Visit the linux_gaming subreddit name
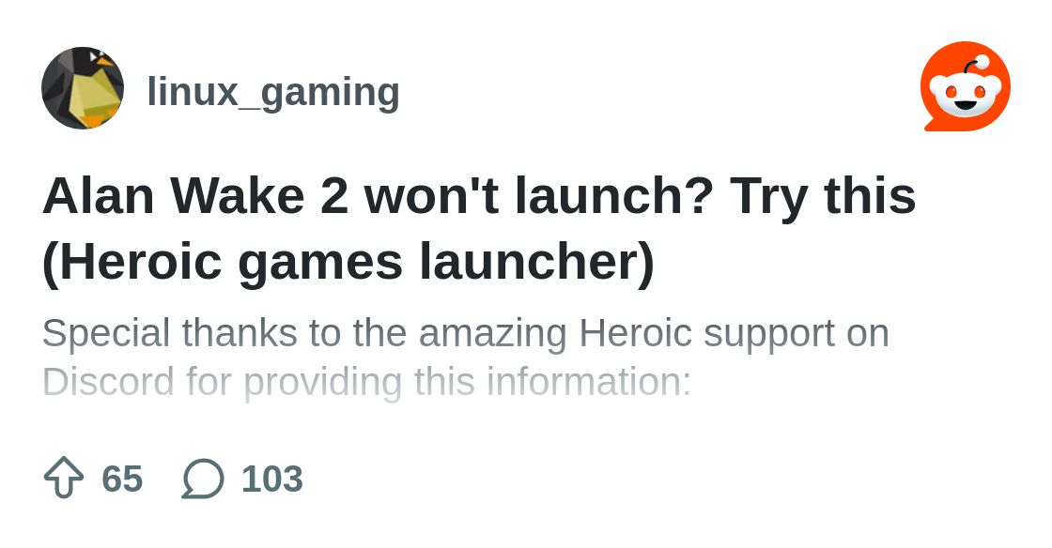The image size is (1052, 548). [273, 91]
